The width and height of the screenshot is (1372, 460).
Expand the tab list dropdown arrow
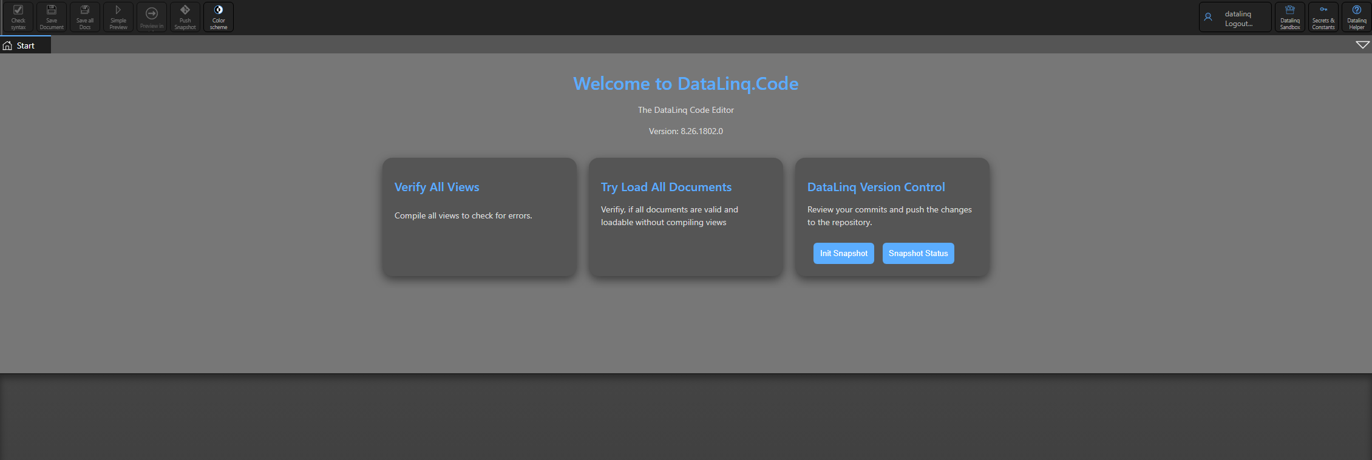click(x=1363, y=45)
